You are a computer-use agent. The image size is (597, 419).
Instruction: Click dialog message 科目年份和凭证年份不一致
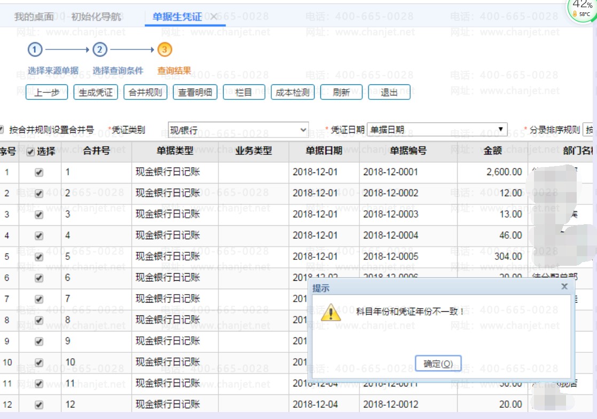[410, 312]
